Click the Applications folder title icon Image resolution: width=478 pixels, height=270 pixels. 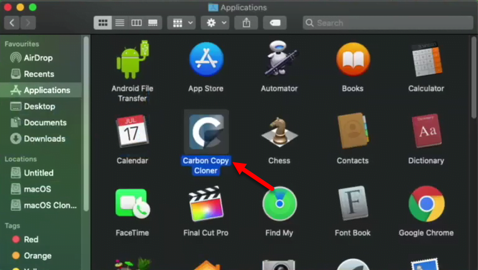[213, 7]
